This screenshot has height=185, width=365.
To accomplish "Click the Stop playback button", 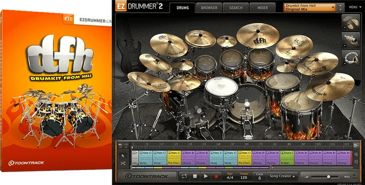I will [195, 176].
